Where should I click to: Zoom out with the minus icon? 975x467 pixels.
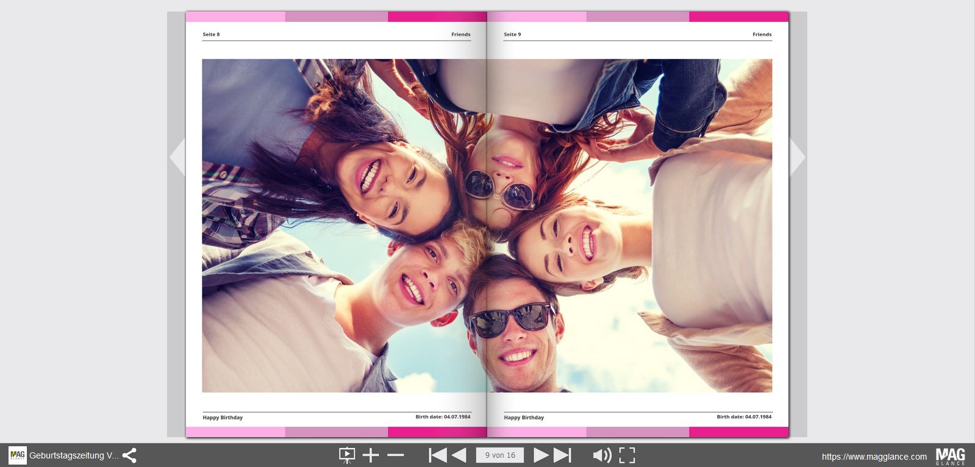(396, 455)
